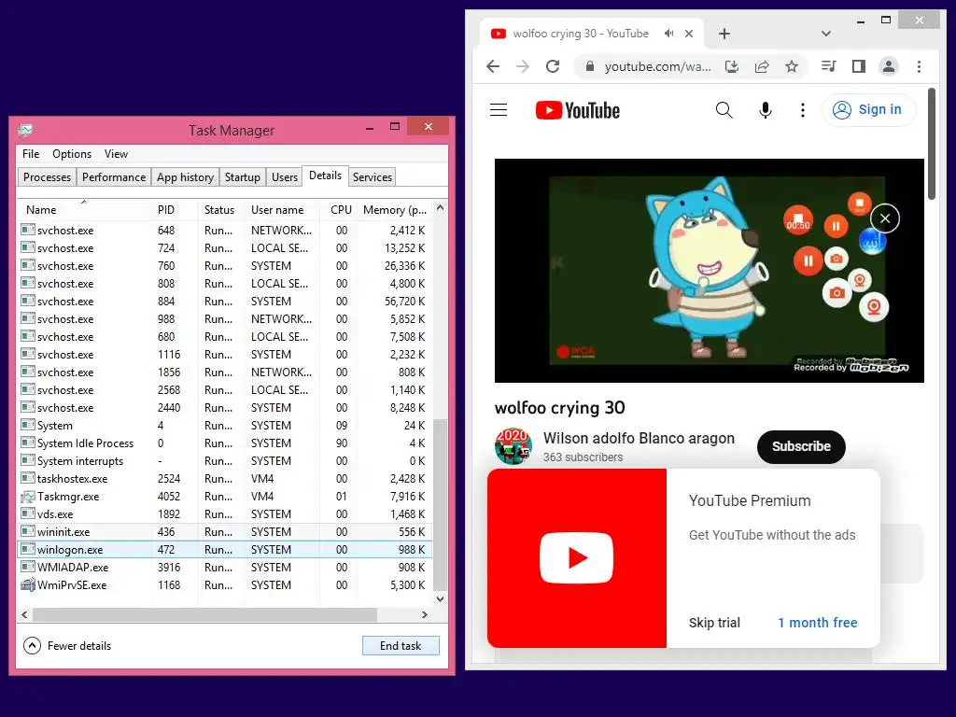Screen dimensions: 956x717
Task: Click Skip trial on Premium popup
Action: click(714, 623)
